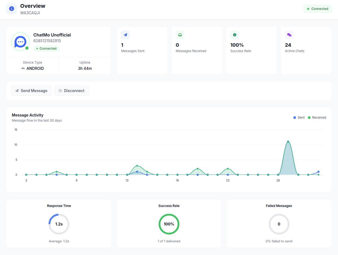The height and width of the screenshot is (255, 338).
Task: Click the inbox icon above Messages Received
Action: coord(180,35)
